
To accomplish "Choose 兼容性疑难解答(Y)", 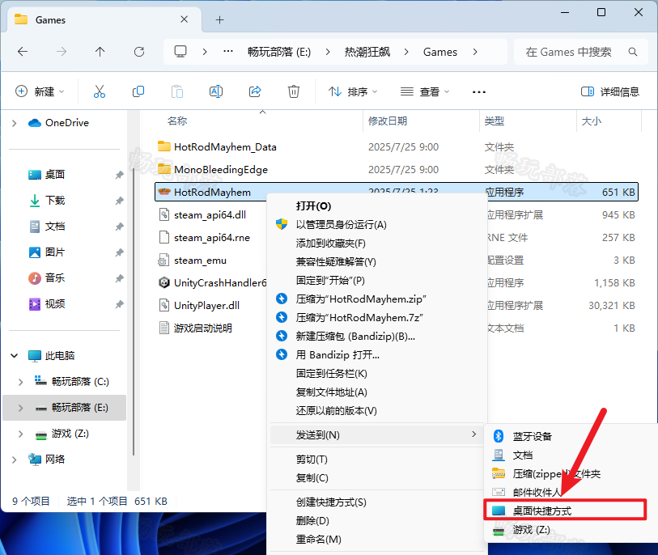I will (336, 262).
